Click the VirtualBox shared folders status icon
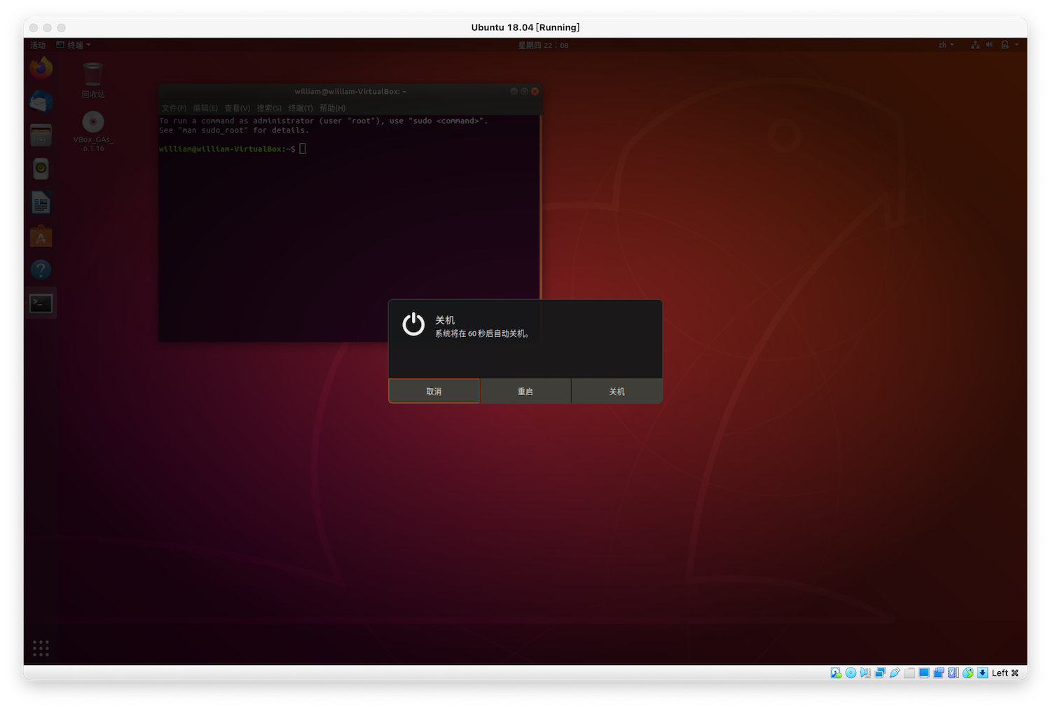This screenshot has width=1051, height=709. click(x=909, y=673)
